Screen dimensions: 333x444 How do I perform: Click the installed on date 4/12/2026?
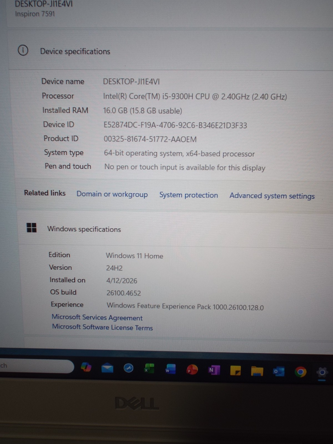(122, 281)
